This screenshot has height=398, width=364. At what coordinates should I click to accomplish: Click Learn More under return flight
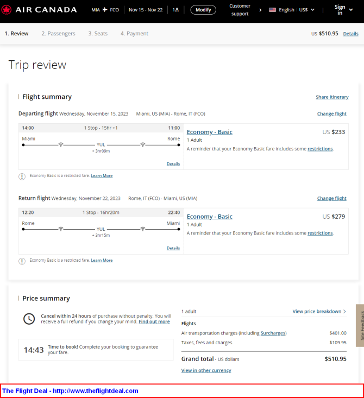point(102,260)
